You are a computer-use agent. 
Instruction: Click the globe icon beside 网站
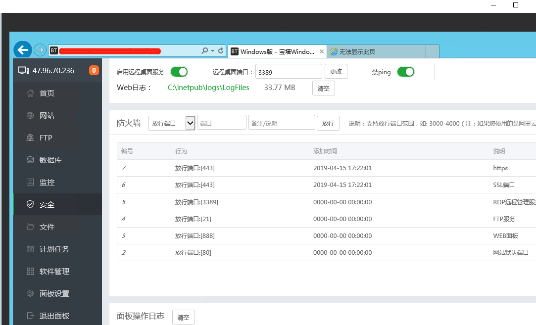(x=30, y=115)
